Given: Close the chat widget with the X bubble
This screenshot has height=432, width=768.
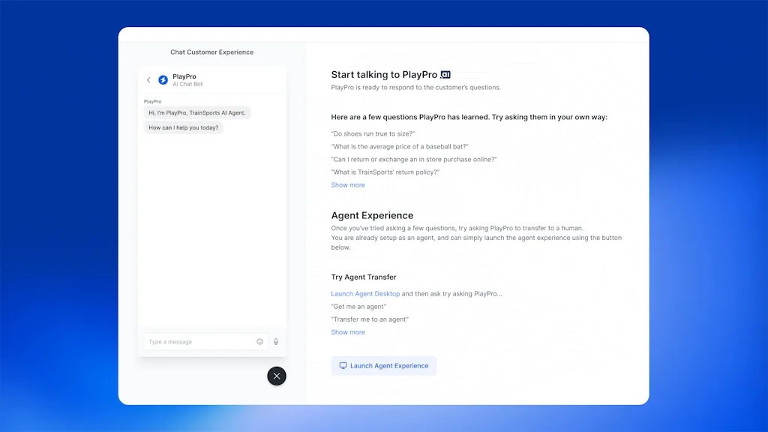Looking at the screenshot, I should point(276,376).
